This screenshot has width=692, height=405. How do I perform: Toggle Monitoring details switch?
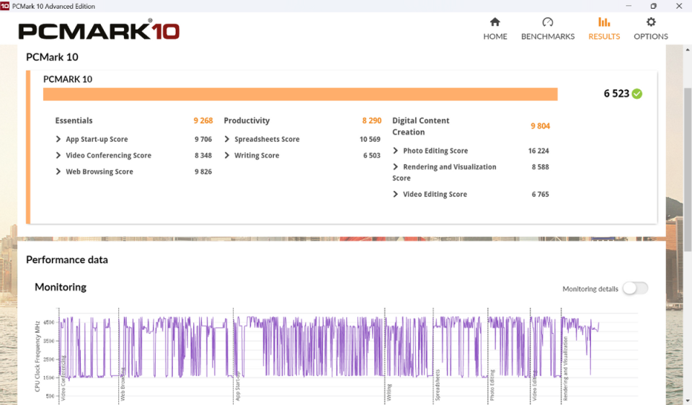[635, 288]
